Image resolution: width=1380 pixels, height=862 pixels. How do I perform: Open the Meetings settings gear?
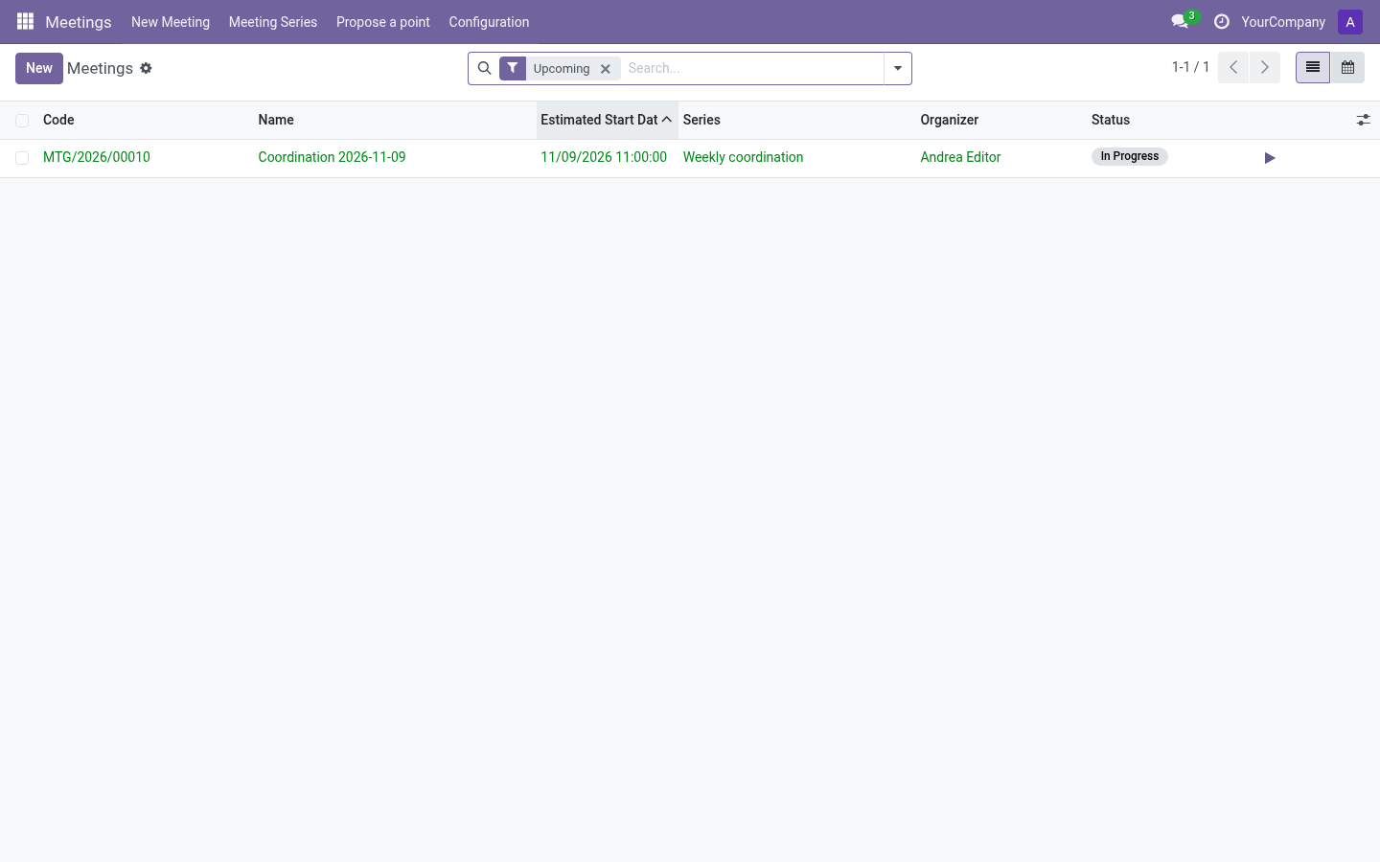146,68
